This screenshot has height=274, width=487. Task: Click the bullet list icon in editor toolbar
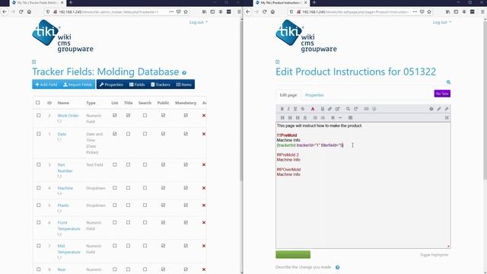click(315, 118)
